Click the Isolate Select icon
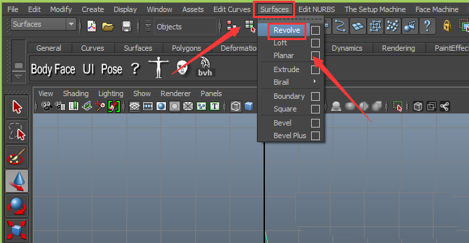Viewport: 469px width, 243px height. [x=398, y=106]
